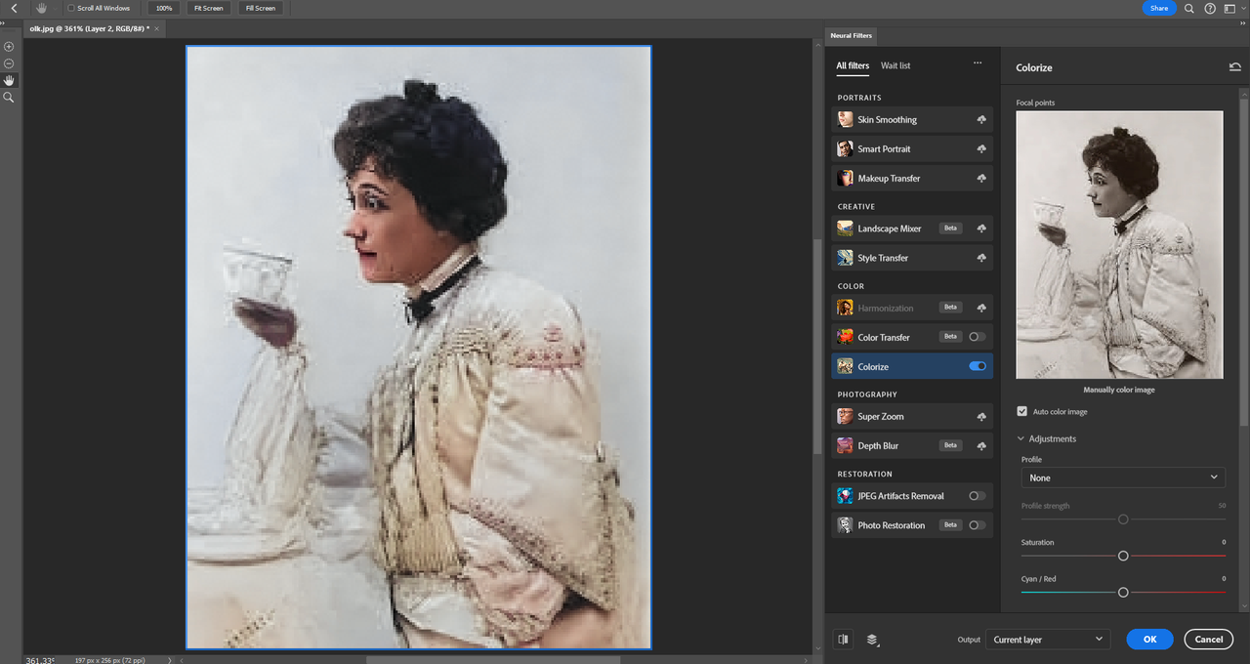
Task: Click the Saturation slider handle
Action: tap(1123, 556)
